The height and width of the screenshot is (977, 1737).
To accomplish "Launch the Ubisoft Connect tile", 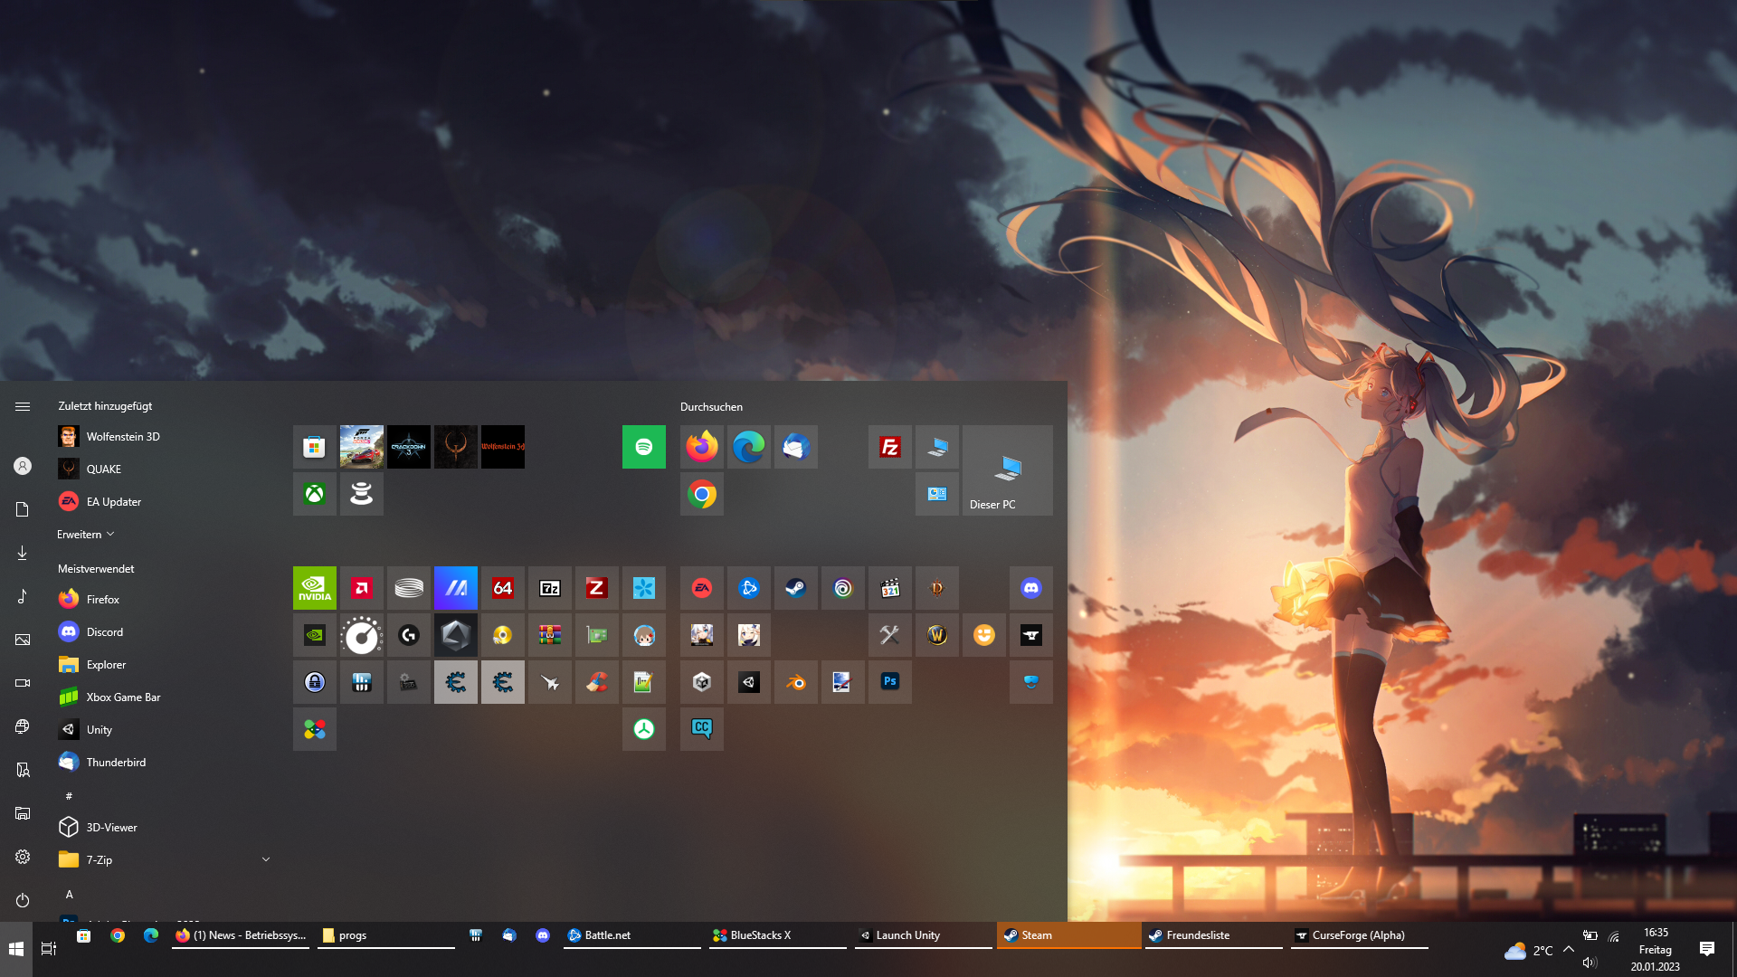I will coord(842,588).
